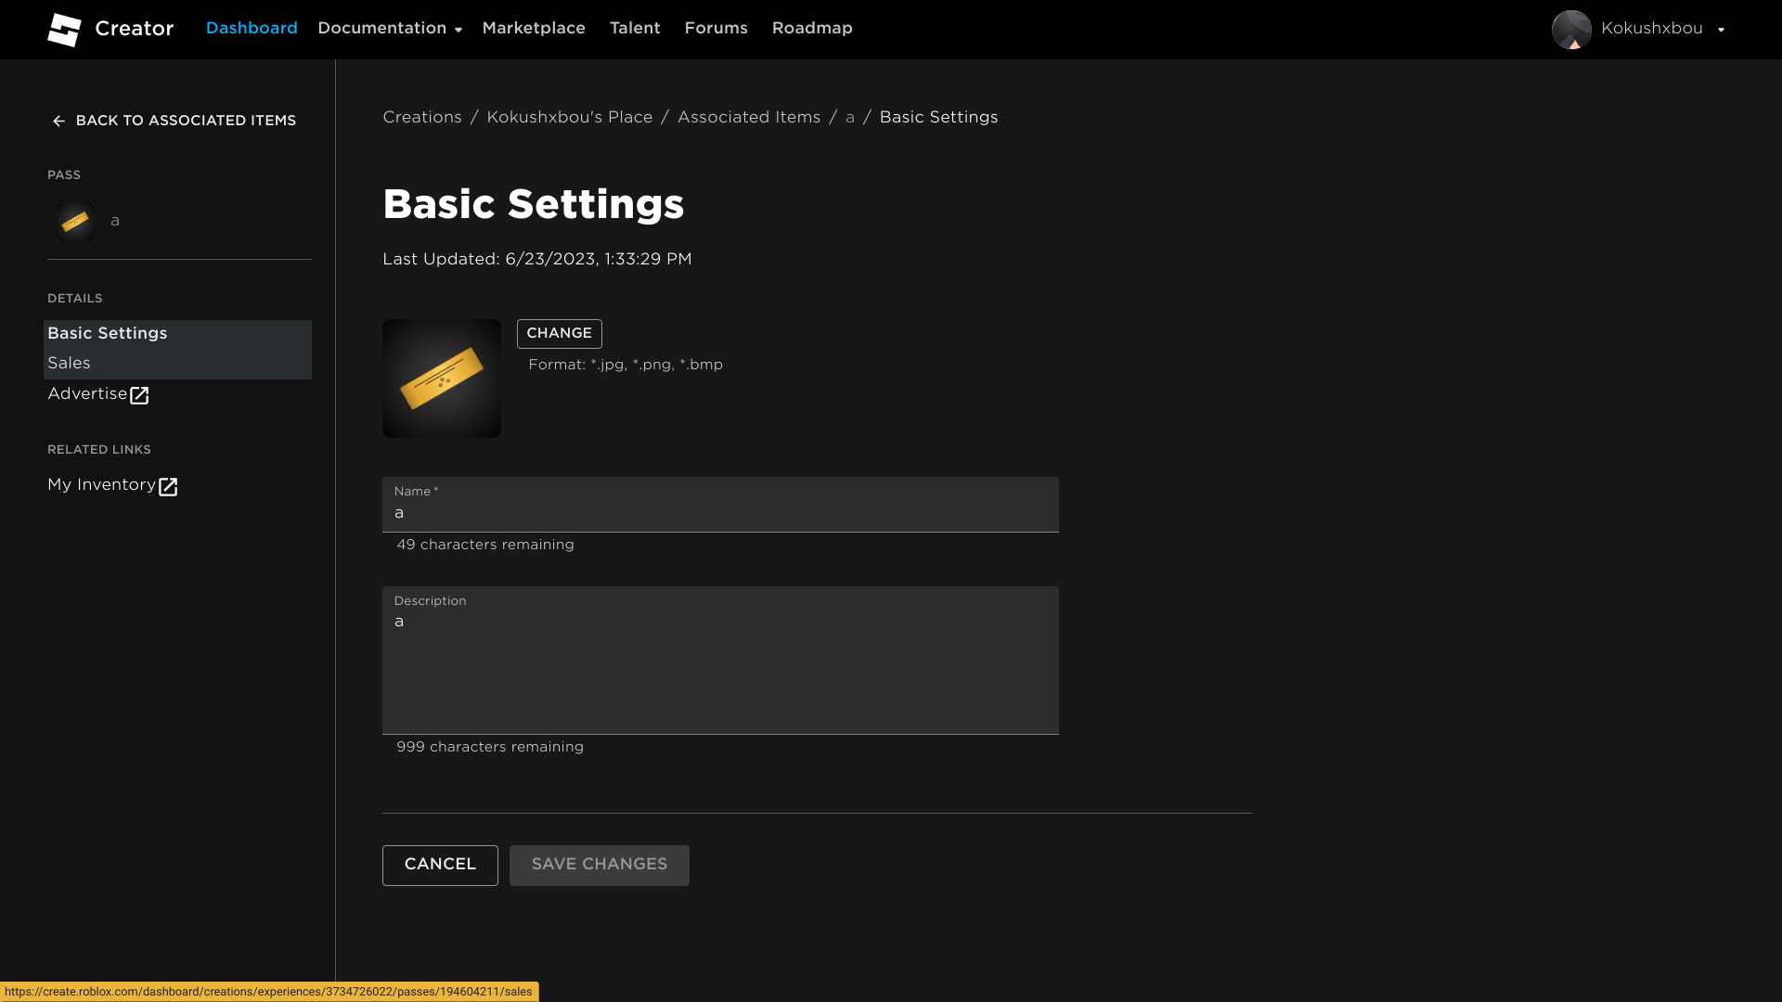
Task: Click the image Format hint text
Action: (626, 366)
